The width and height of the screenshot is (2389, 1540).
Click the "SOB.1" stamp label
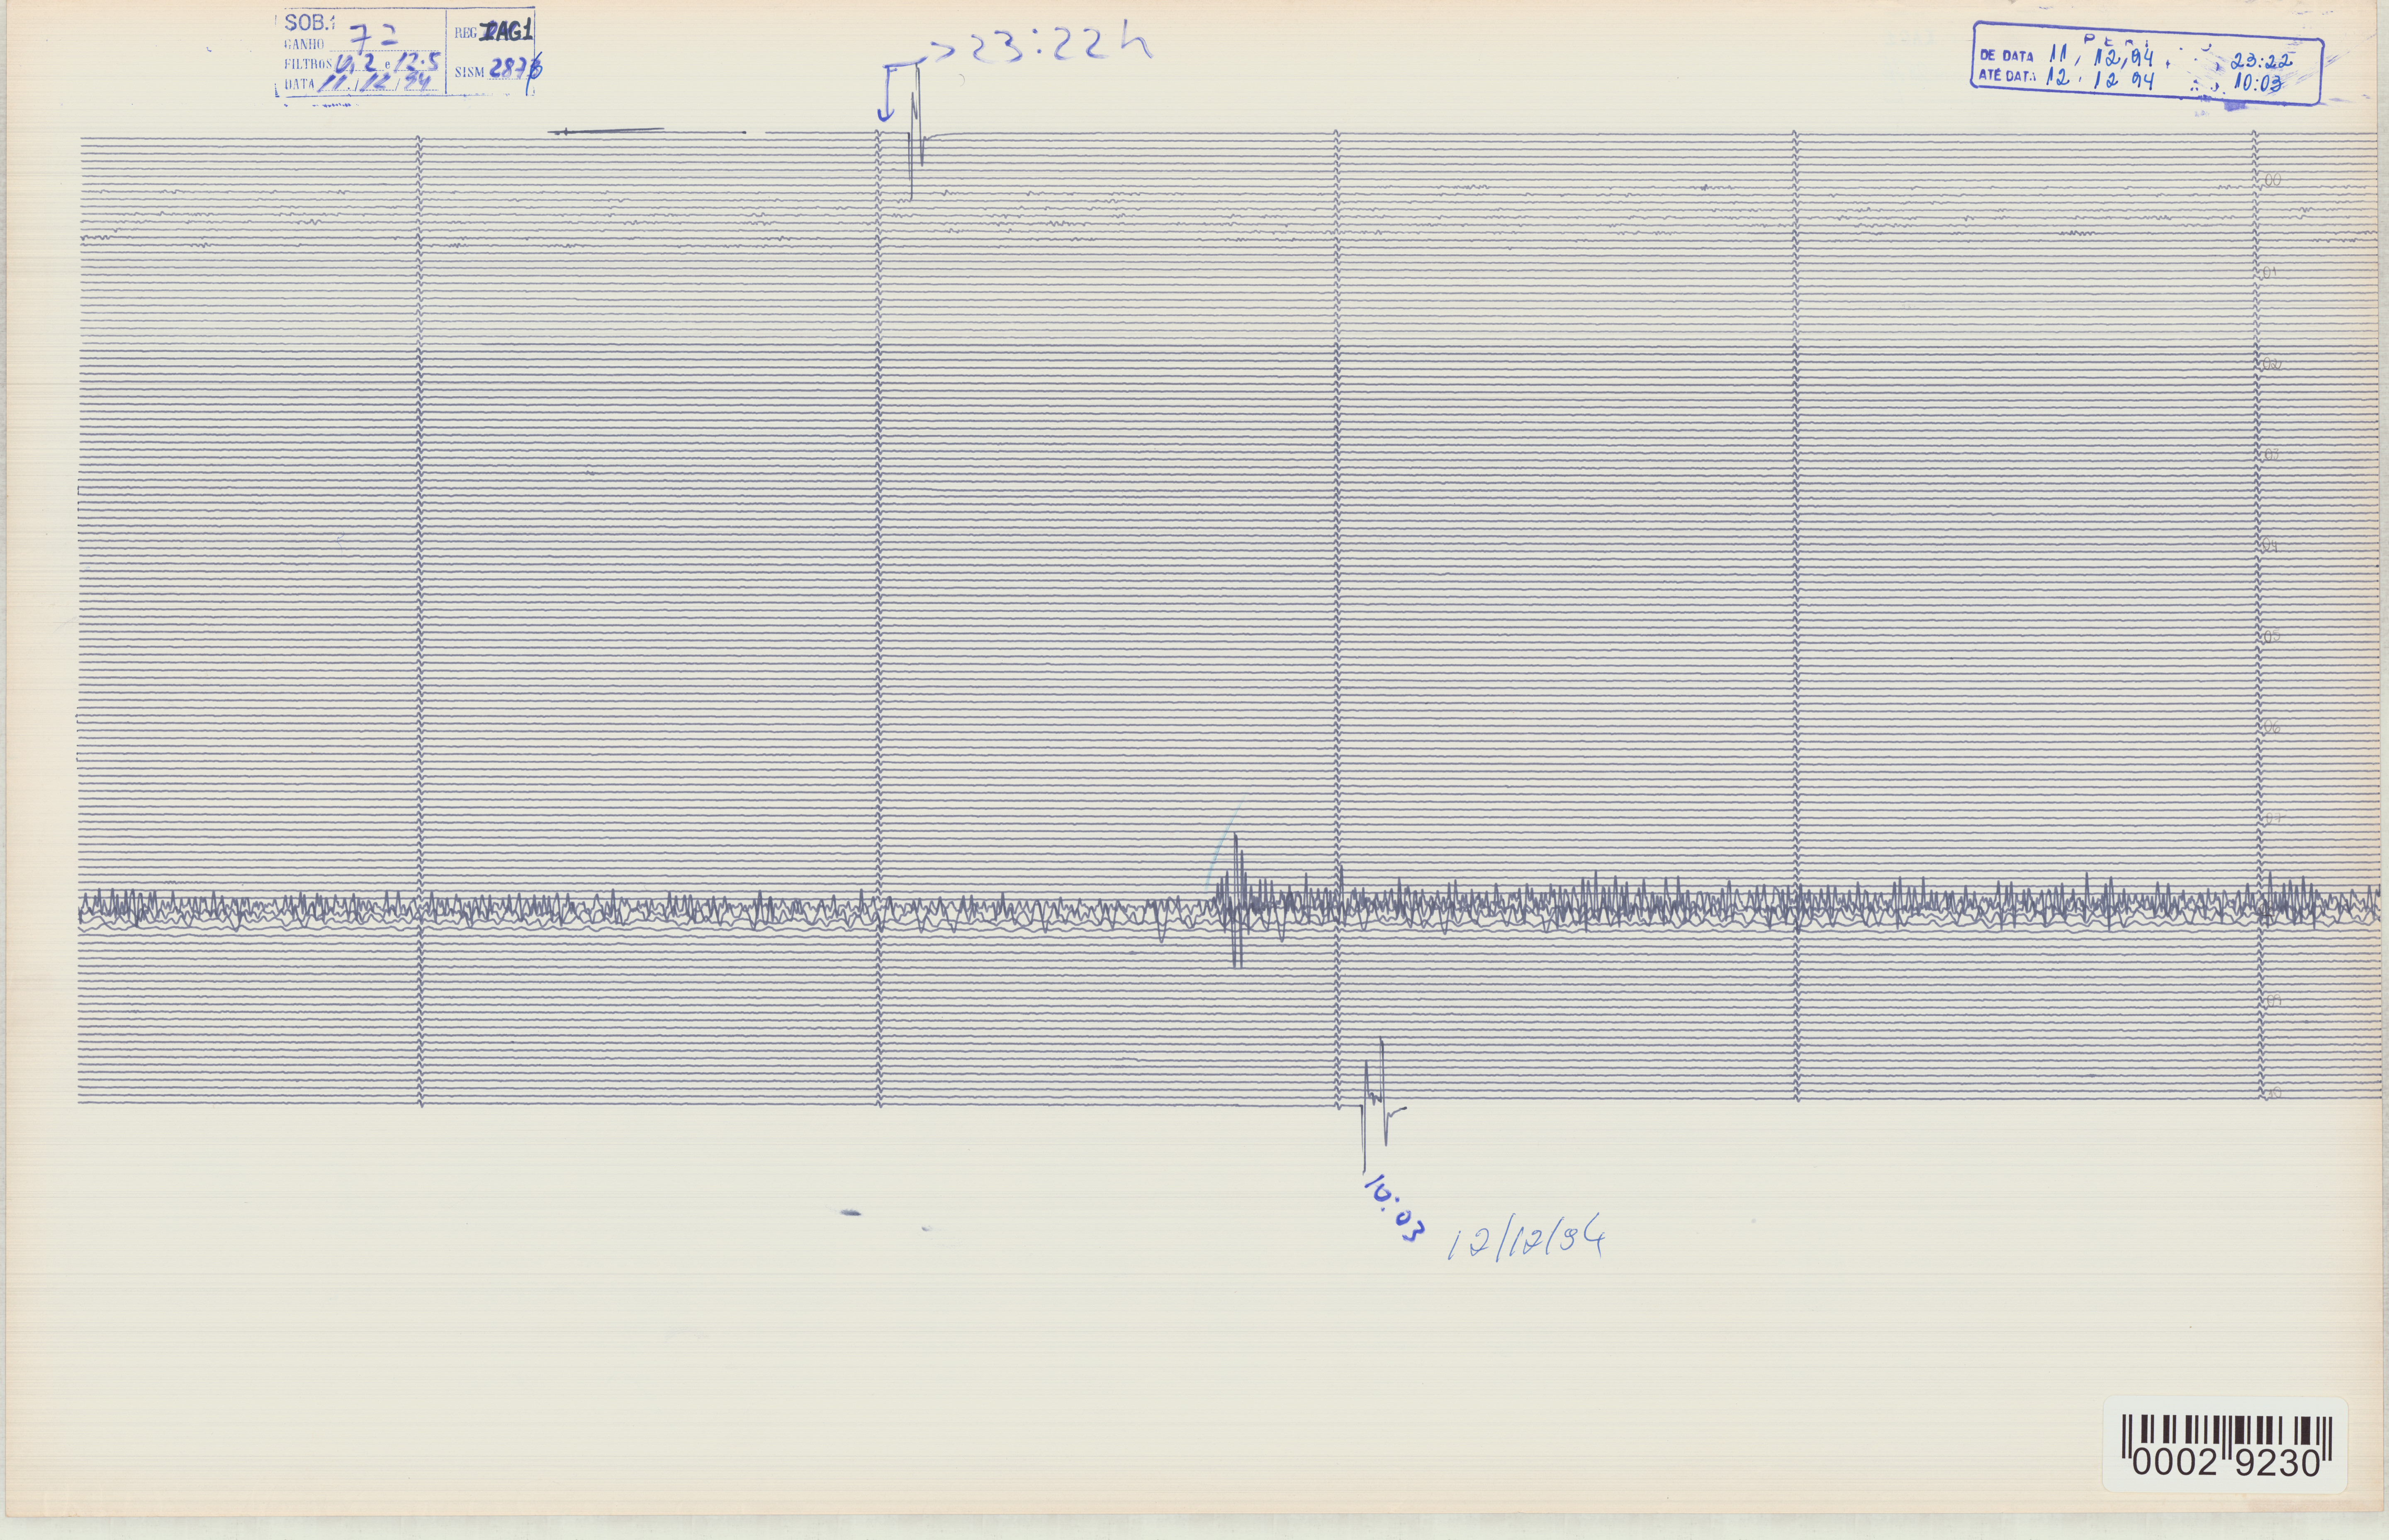pyautogui.click(x=309, y=23)
